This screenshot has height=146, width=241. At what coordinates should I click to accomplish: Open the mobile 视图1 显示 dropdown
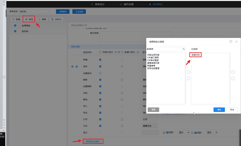tap(212, 132)
